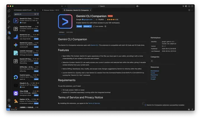201x119 pixels.
Task: Install the Gemini CLI Launcher extension
Action: coord(36,47)
